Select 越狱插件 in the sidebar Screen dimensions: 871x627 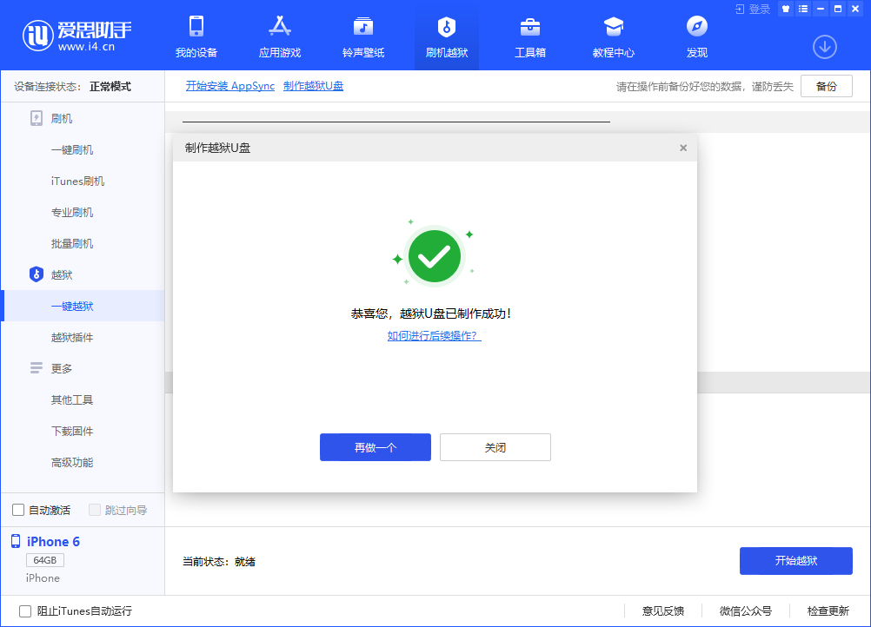72,337
